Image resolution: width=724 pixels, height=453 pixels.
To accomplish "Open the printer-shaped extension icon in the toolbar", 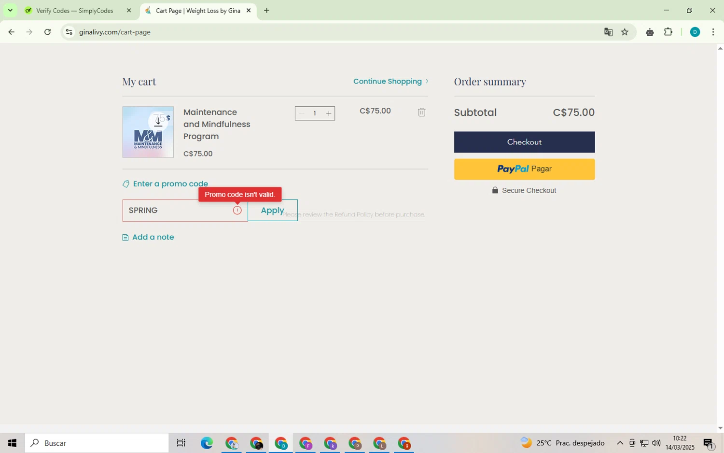I will 650,32.
